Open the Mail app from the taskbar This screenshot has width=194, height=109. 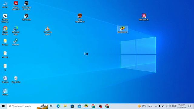click(79, 106)
